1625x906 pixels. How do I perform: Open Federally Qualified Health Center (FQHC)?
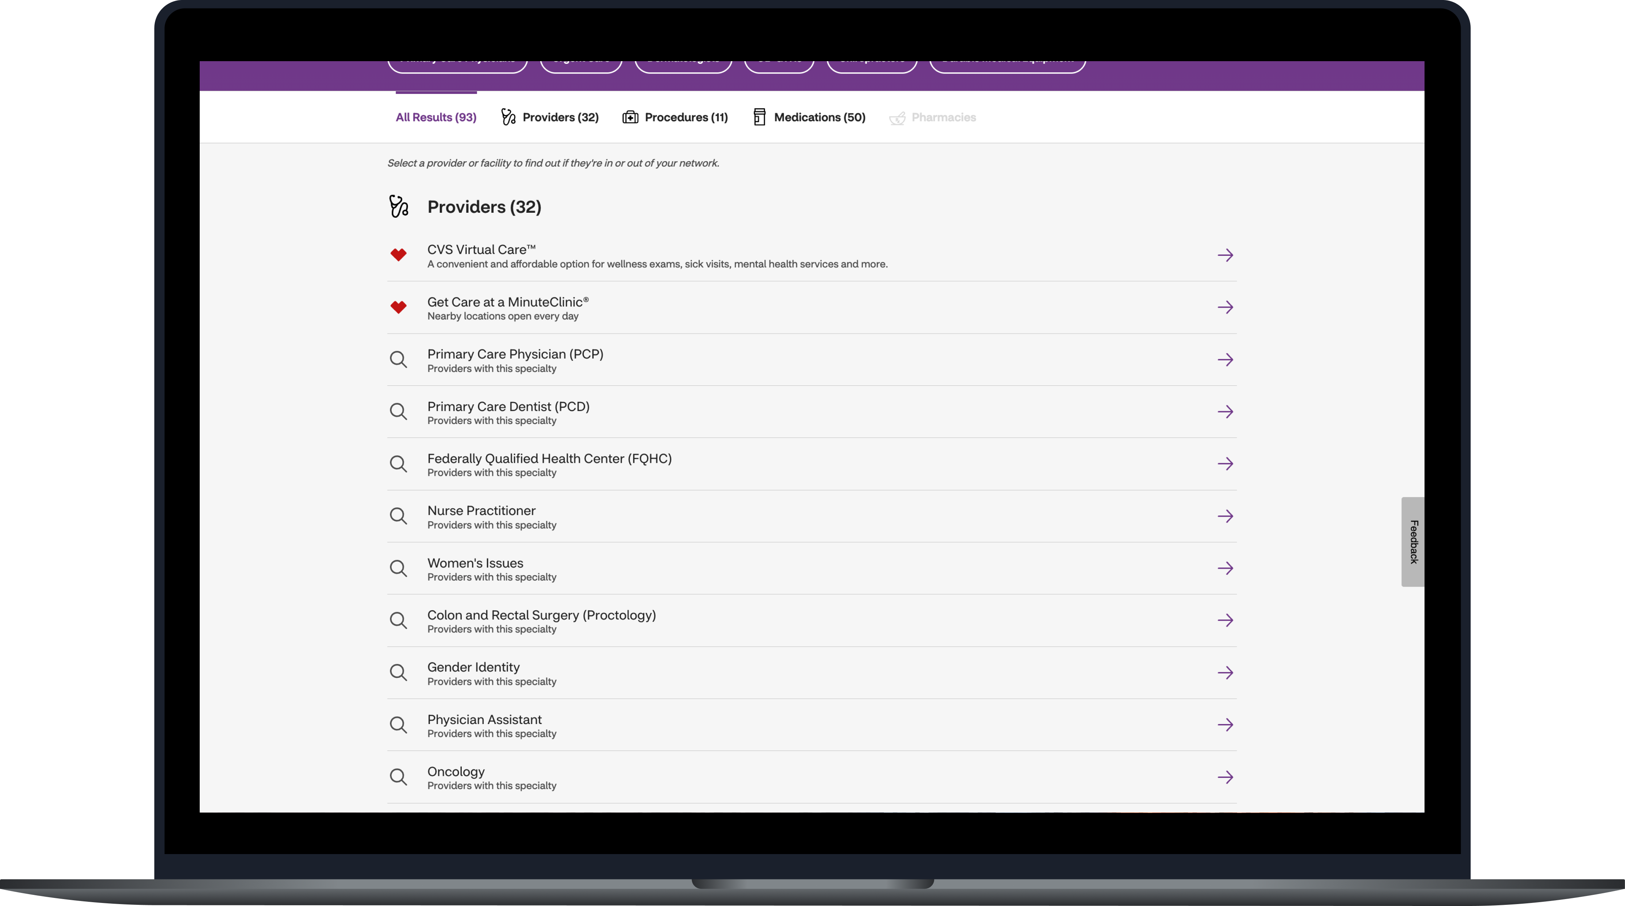[549, 459]
